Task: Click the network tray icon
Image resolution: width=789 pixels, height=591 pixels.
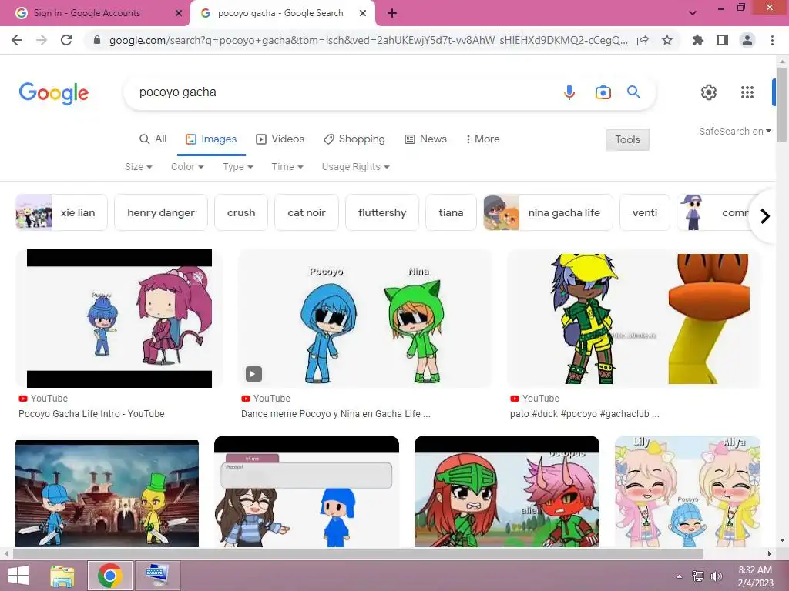Action: (x=698, y=576)
